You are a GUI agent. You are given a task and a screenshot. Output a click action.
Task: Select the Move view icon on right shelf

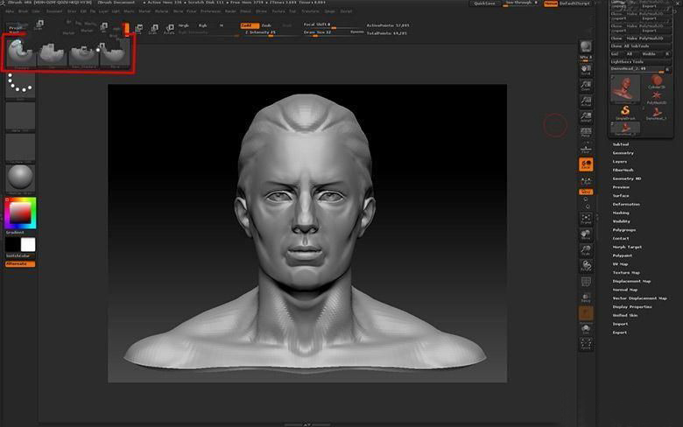pyautogui.click(x=586, y=234)
